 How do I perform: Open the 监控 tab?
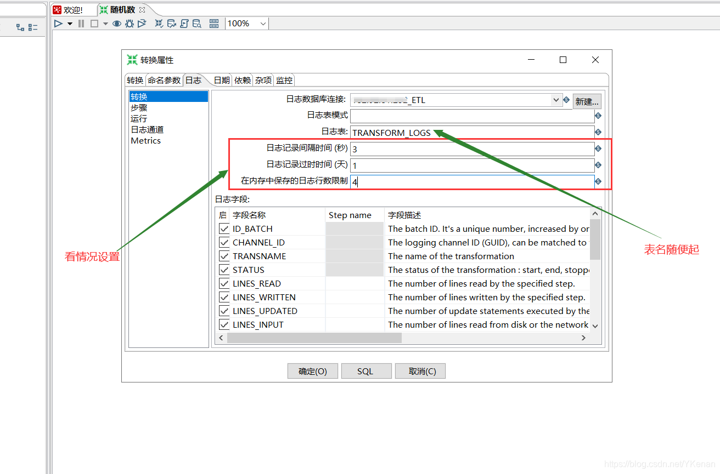284,80
